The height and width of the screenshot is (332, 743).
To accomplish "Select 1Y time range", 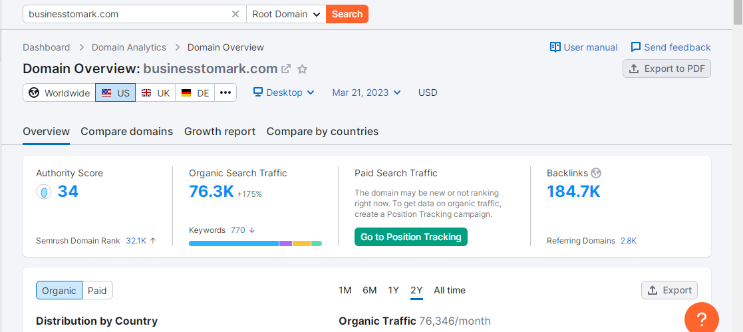I will tap(393, 290).
